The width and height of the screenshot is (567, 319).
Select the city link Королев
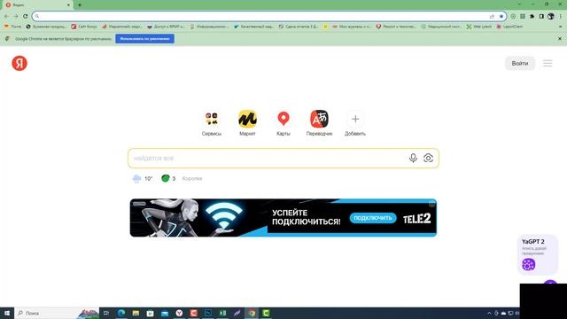[192, 178]
